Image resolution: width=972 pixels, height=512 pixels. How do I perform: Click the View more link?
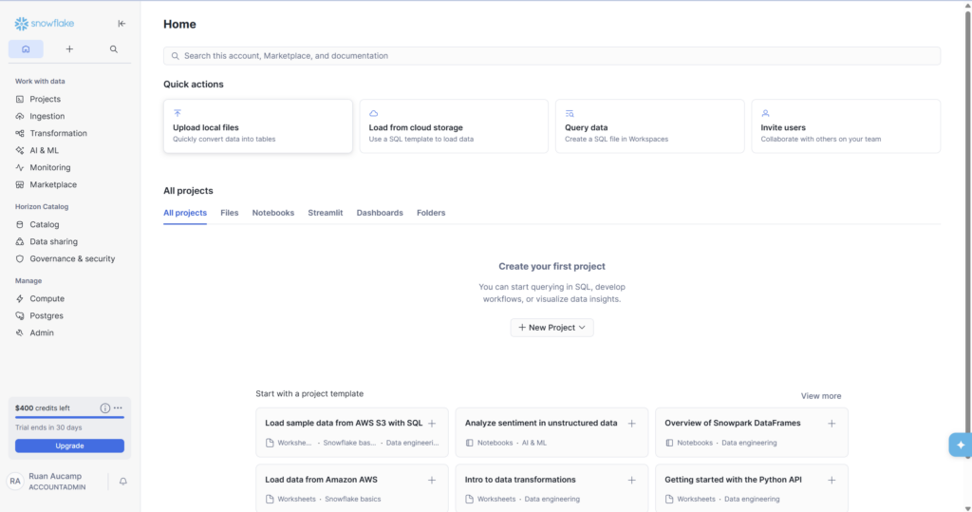click(x=820, y=396)
